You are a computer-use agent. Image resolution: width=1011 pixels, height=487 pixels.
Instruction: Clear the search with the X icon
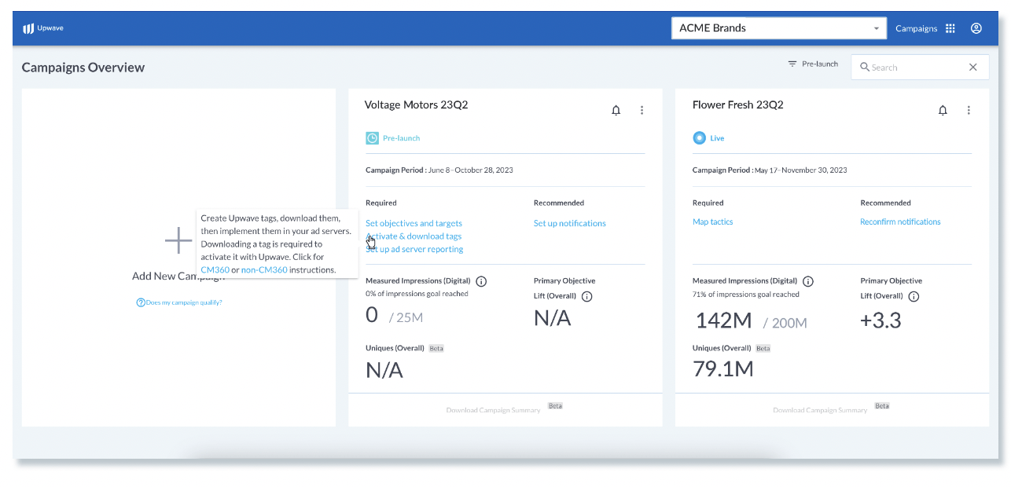973,68
